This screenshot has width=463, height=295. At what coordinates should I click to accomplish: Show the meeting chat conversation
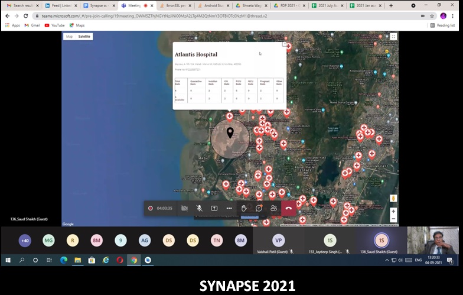tap(259, 208)
